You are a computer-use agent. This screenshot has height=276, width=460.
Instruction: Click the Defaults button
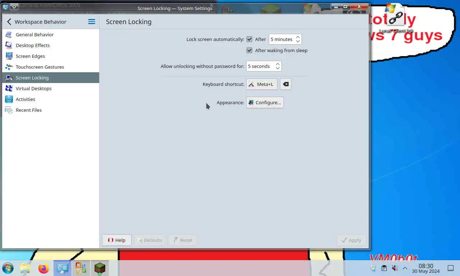pos(150,240)
